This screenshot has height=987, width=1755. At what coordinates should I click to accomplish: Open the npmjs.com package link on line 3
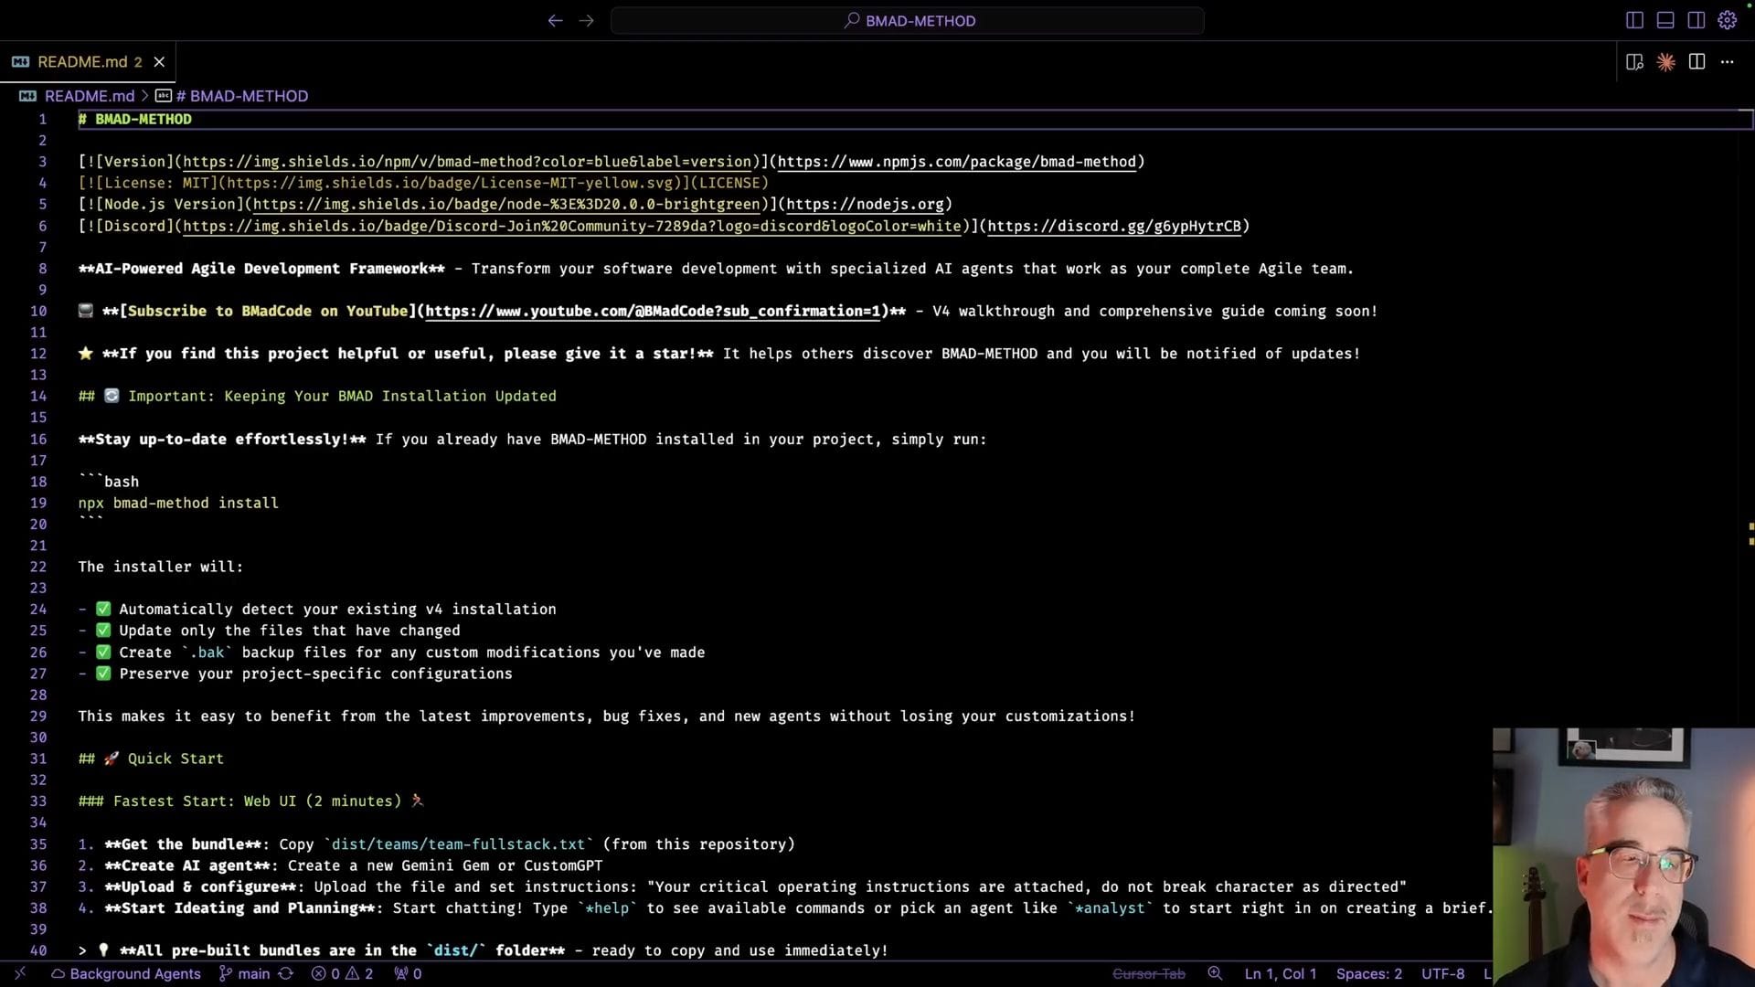point(956,162)
